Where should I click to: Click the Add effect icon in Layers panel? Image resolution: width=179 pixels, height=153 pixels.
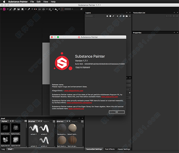[x=107, y=16]
